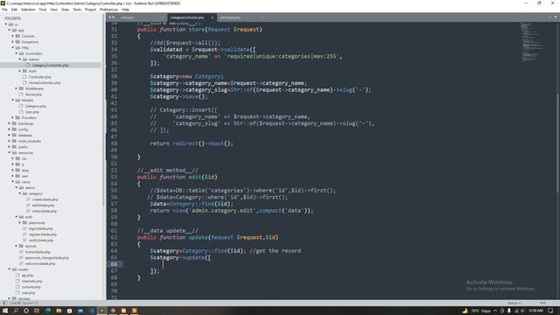Open File Explorer from the taskbar

tap(59, 311)
